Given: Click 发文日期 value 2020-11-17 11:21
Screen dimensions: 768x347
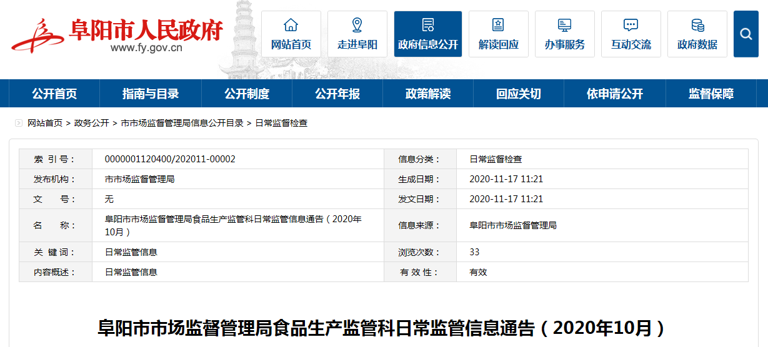Looking at the screenshot, I should tap(506, 199).
